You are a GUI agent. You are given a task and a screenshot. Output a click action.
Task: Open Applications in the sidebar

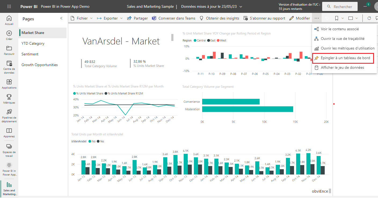click(x=9, y=84)
